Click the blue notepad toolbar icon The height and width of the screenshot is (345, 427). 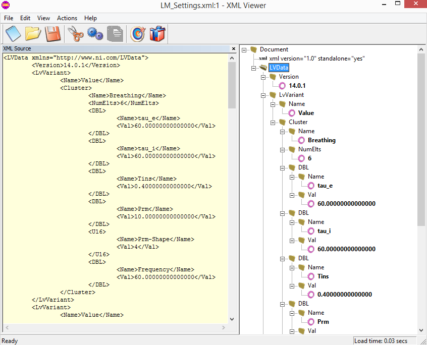(13, 34)
